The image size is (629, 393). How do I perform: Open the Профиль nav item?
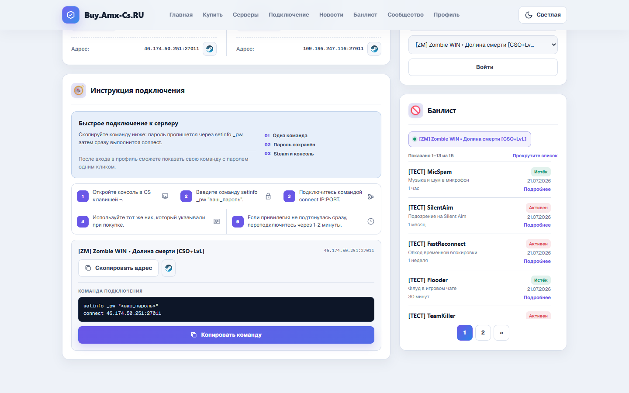tap(446, 15)
